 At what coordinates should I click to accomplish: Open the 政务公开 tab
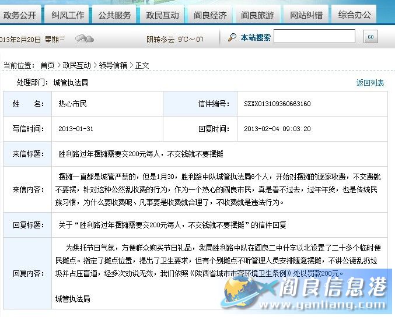point(19,15)
